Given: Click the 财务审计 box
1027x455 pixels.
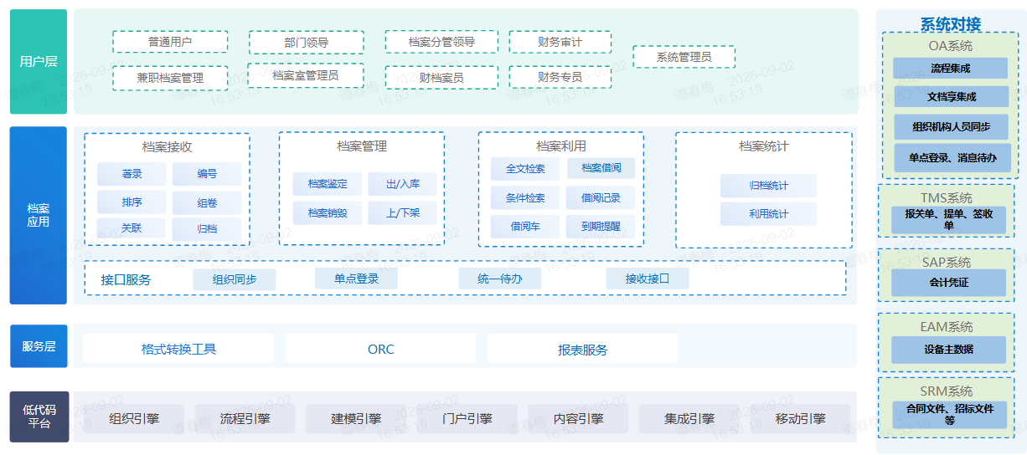Looking at the screenshot, I should coord(560,42).
